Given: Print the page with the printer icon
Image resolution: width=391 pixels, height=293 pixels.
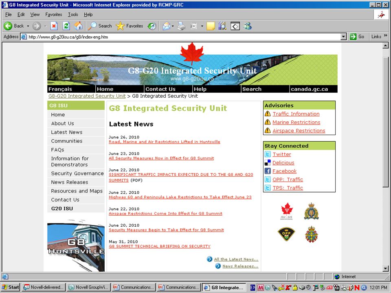Looking at the screenshot, I should coord(182,26).
